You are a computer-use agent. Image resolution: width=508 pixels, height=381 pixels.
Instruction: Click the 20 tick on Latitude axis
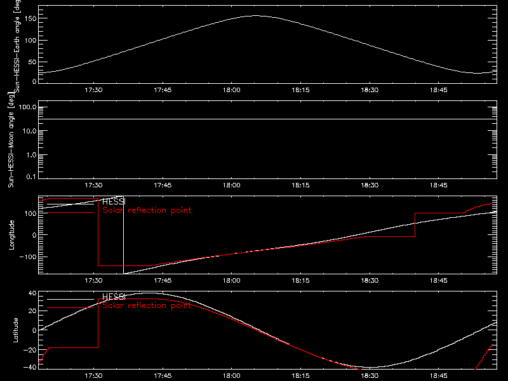point(32,311)
